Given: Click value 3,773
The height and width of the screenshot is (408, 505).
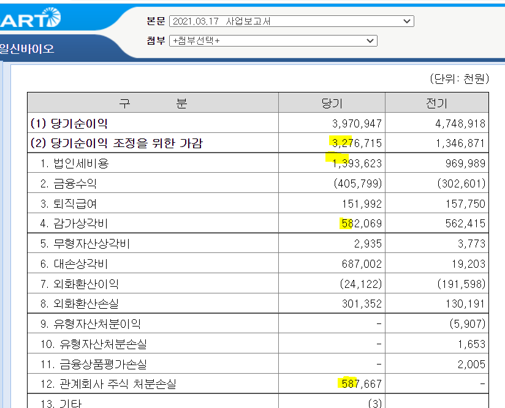Looking at the screenshot, I should (471, 243).
